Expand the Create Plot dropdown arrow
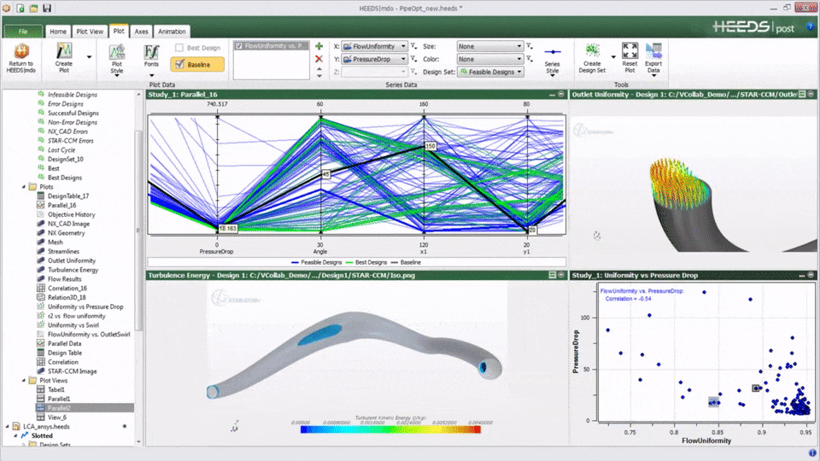 [x=89, y=57]
